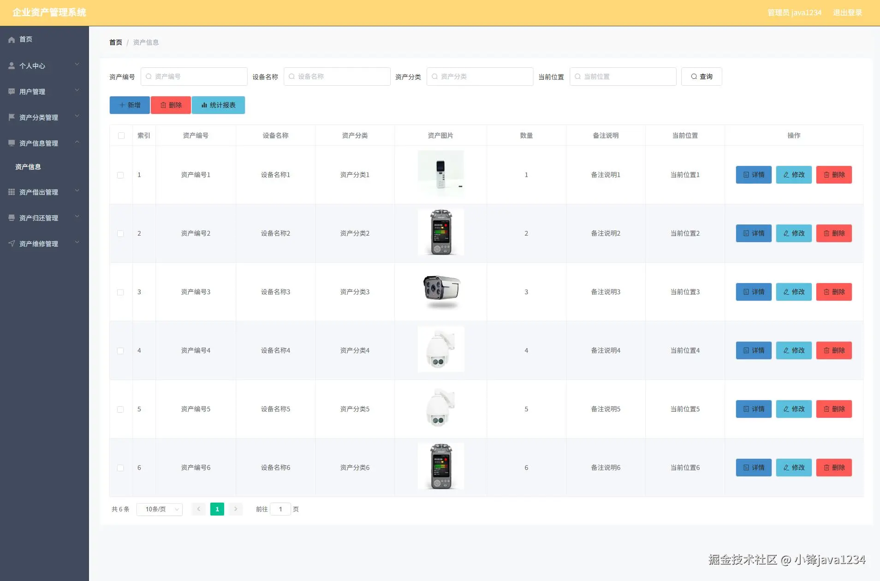Click the pencil icon on row 1 修改
Screen dimensions: 880x581
coord(786,175)
